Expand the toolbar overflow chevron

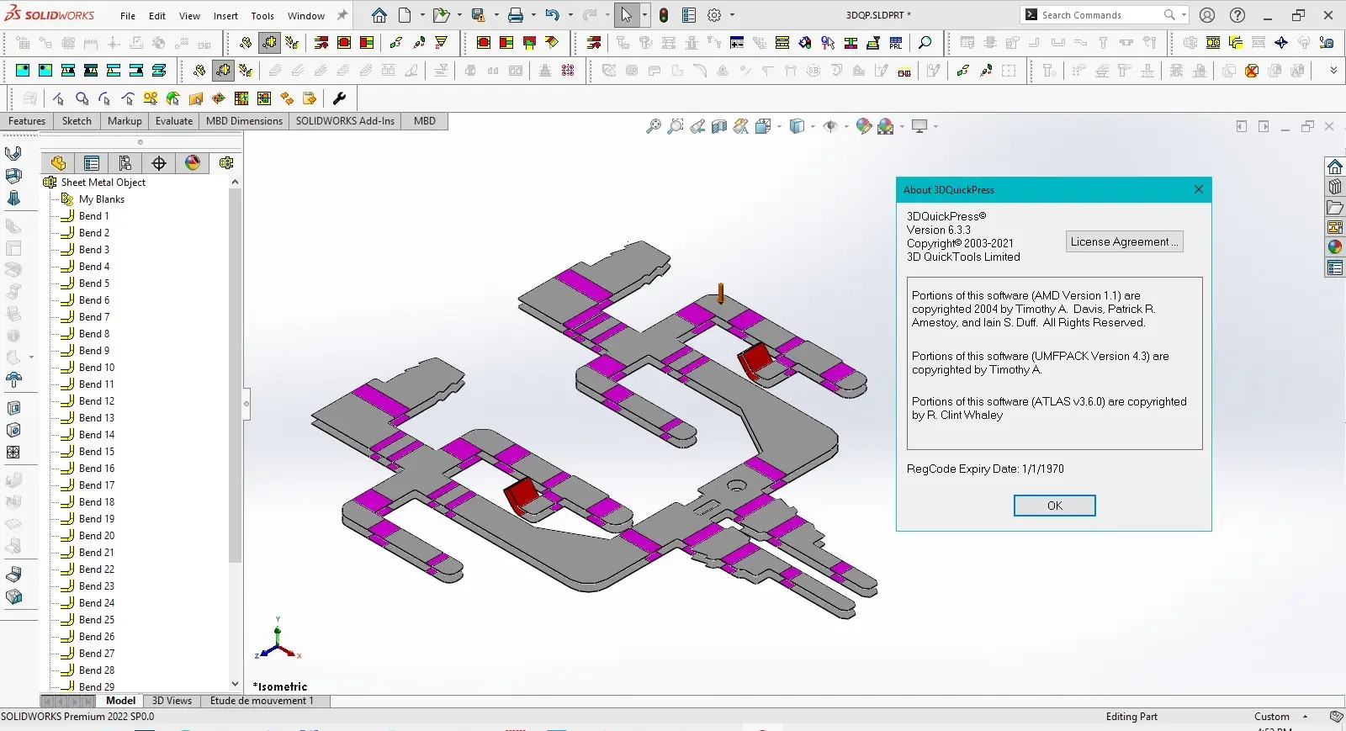(x=1333, y=71)
